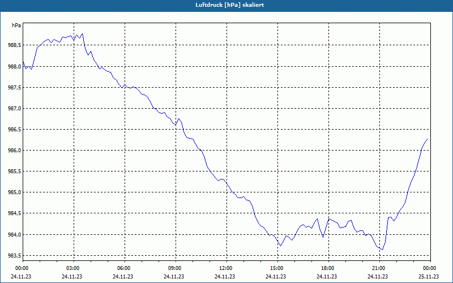Click the 21:00 time axis label
This screenshot has width=453, height=283.
(x=379, y=268)
